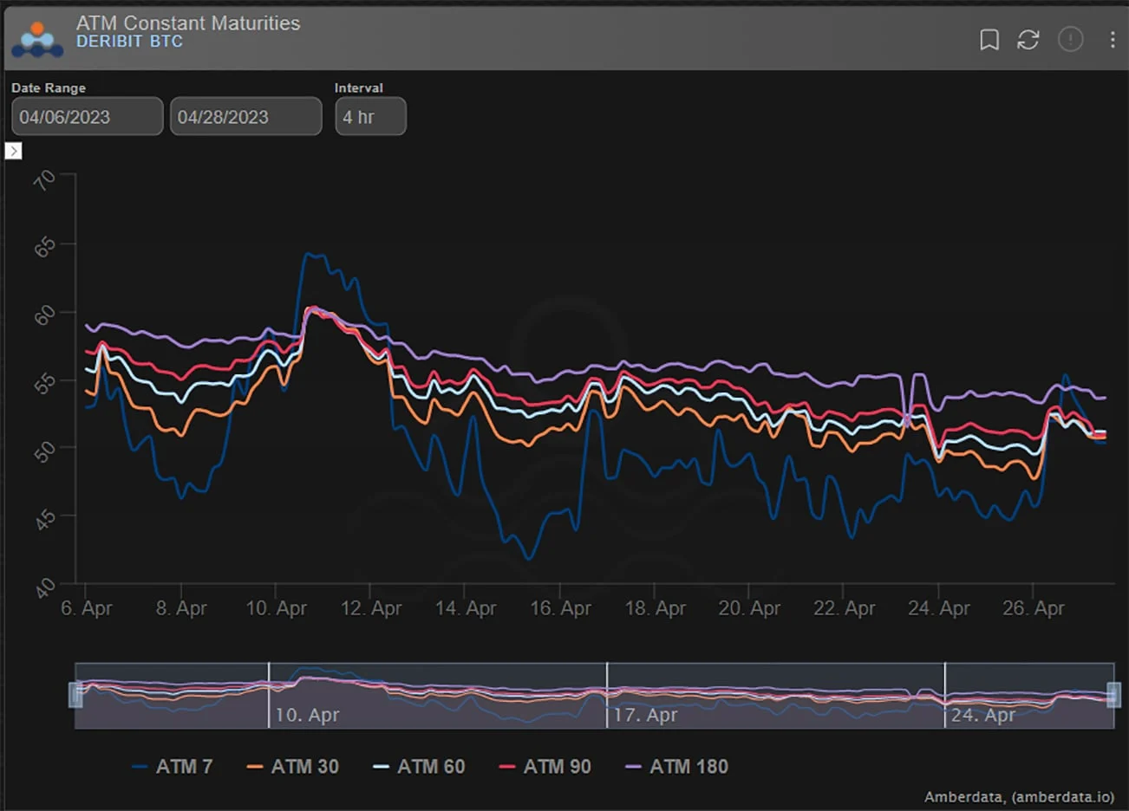The width and height of the screenshot is (1129, 811).
Task: Toggle the ATM 30 series in legend
Action: [x=293, y=767]
